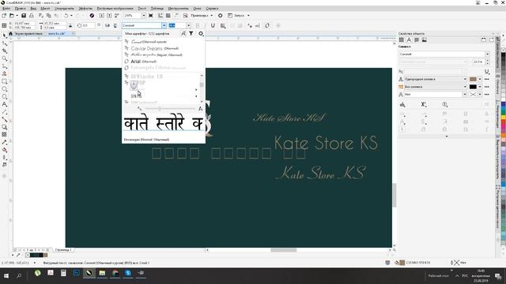Open the Help menu
The height and width of the screenshot is (284, 506).
[x=212, y=9]
